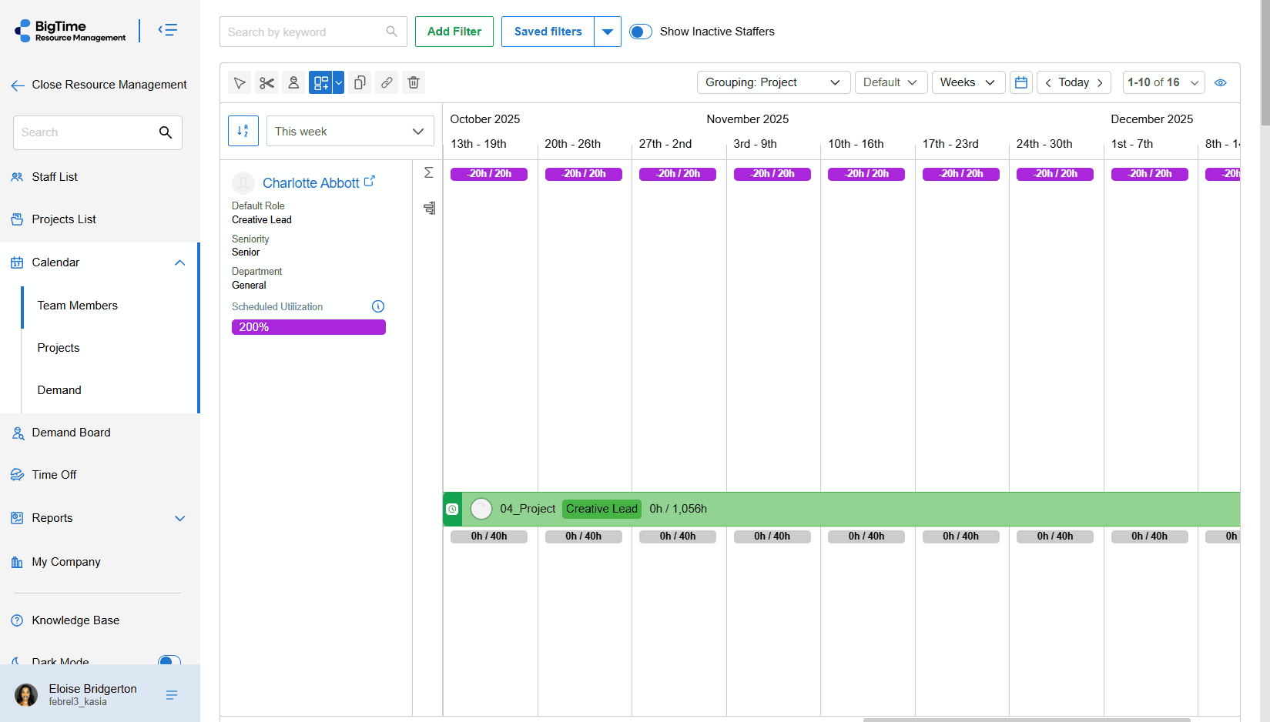The width and height of the screenshot is (1270, 722).
Task: Click the Search by keyword field
Action: tap(304, 32)
